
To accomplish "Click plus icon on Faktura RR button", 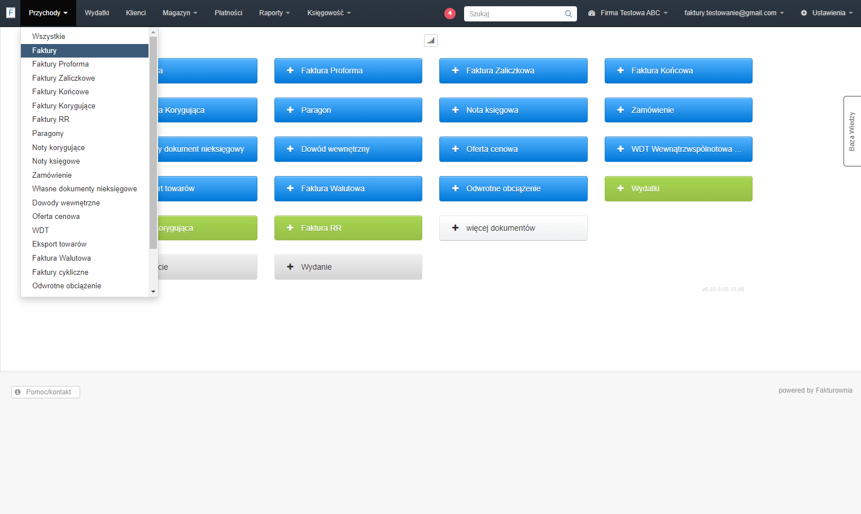I will [x=290, y=228].
